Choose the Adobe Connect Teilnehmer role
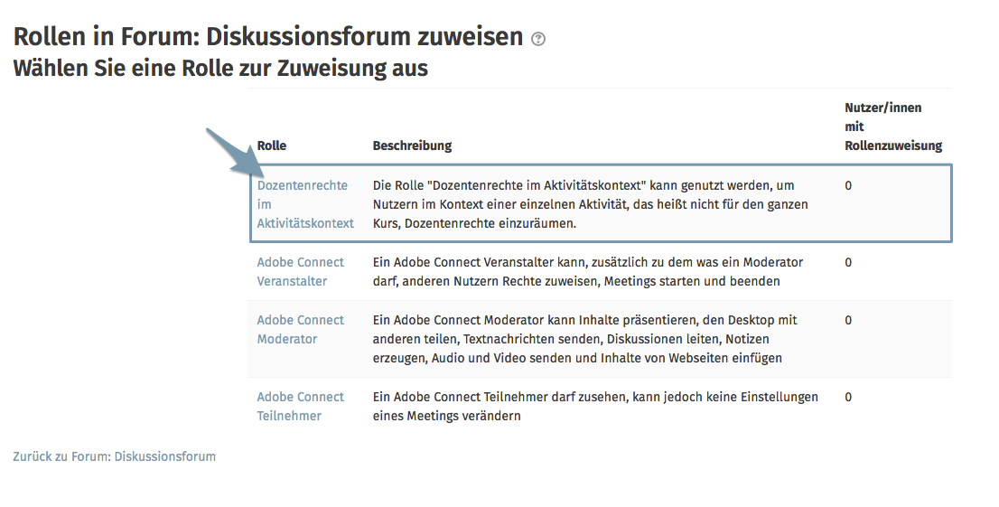Screen dimensions: 999x507 [x=300, y=407]
